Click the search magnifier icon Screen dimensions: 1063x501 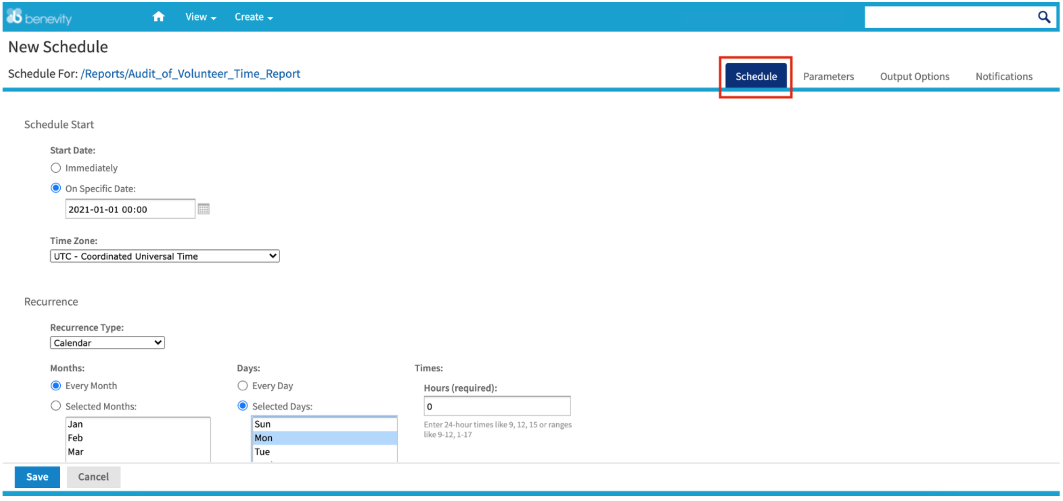point(1044,17)
